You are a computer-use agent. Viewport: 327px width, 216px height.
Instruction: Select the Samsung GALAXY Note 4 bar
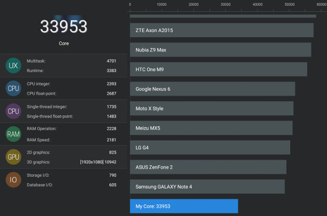pyautogui.click(x=207, y=186)
